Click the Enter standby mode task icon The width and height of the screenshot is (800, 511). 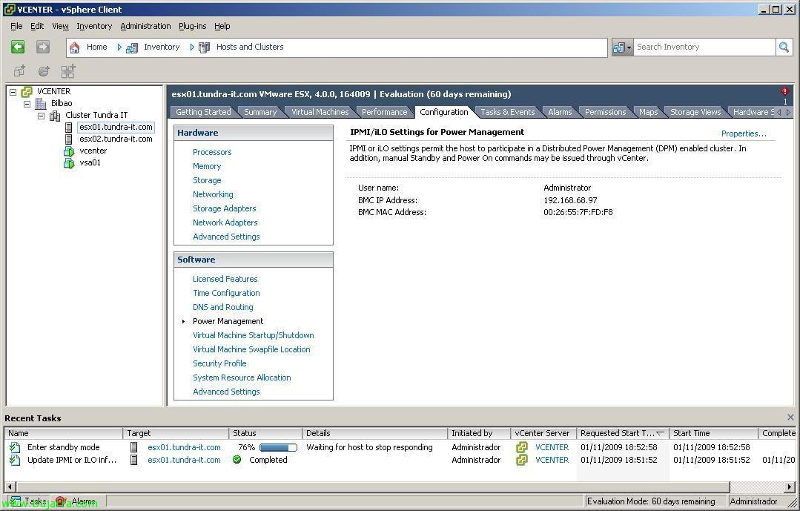16,448
